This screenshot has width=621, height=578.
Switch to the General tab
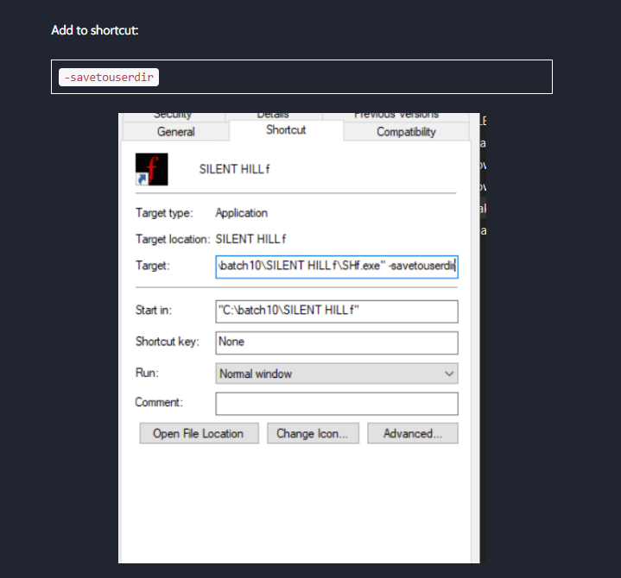click(x=176, y=132)
